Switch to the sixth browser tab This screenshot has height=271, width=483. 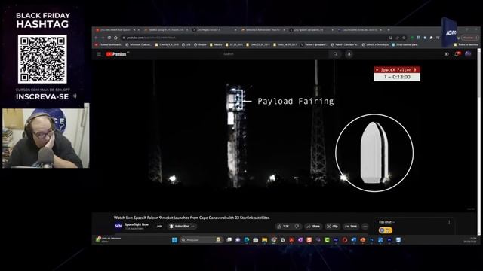click(360, 30)
